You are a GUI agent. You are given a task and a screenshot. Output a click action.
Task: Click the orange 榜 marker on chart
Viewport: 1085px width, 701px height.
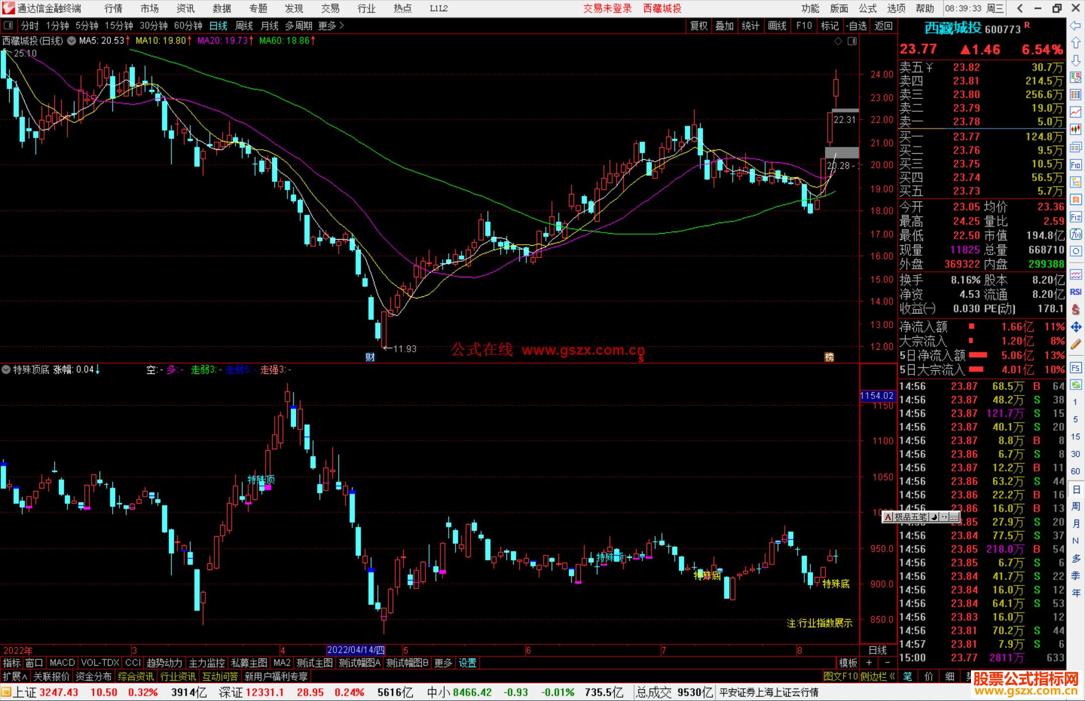click(829, 357)
